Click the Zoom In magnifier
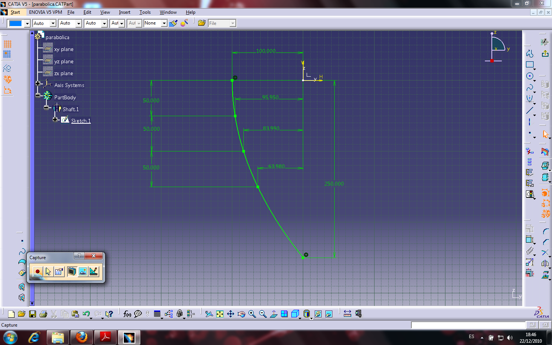552x345 pixels. 252,314
